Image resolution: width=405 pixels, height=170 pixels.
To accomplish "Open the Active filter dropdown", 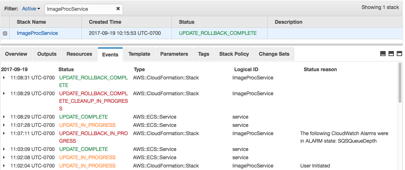I will click(x=31, y=9).
